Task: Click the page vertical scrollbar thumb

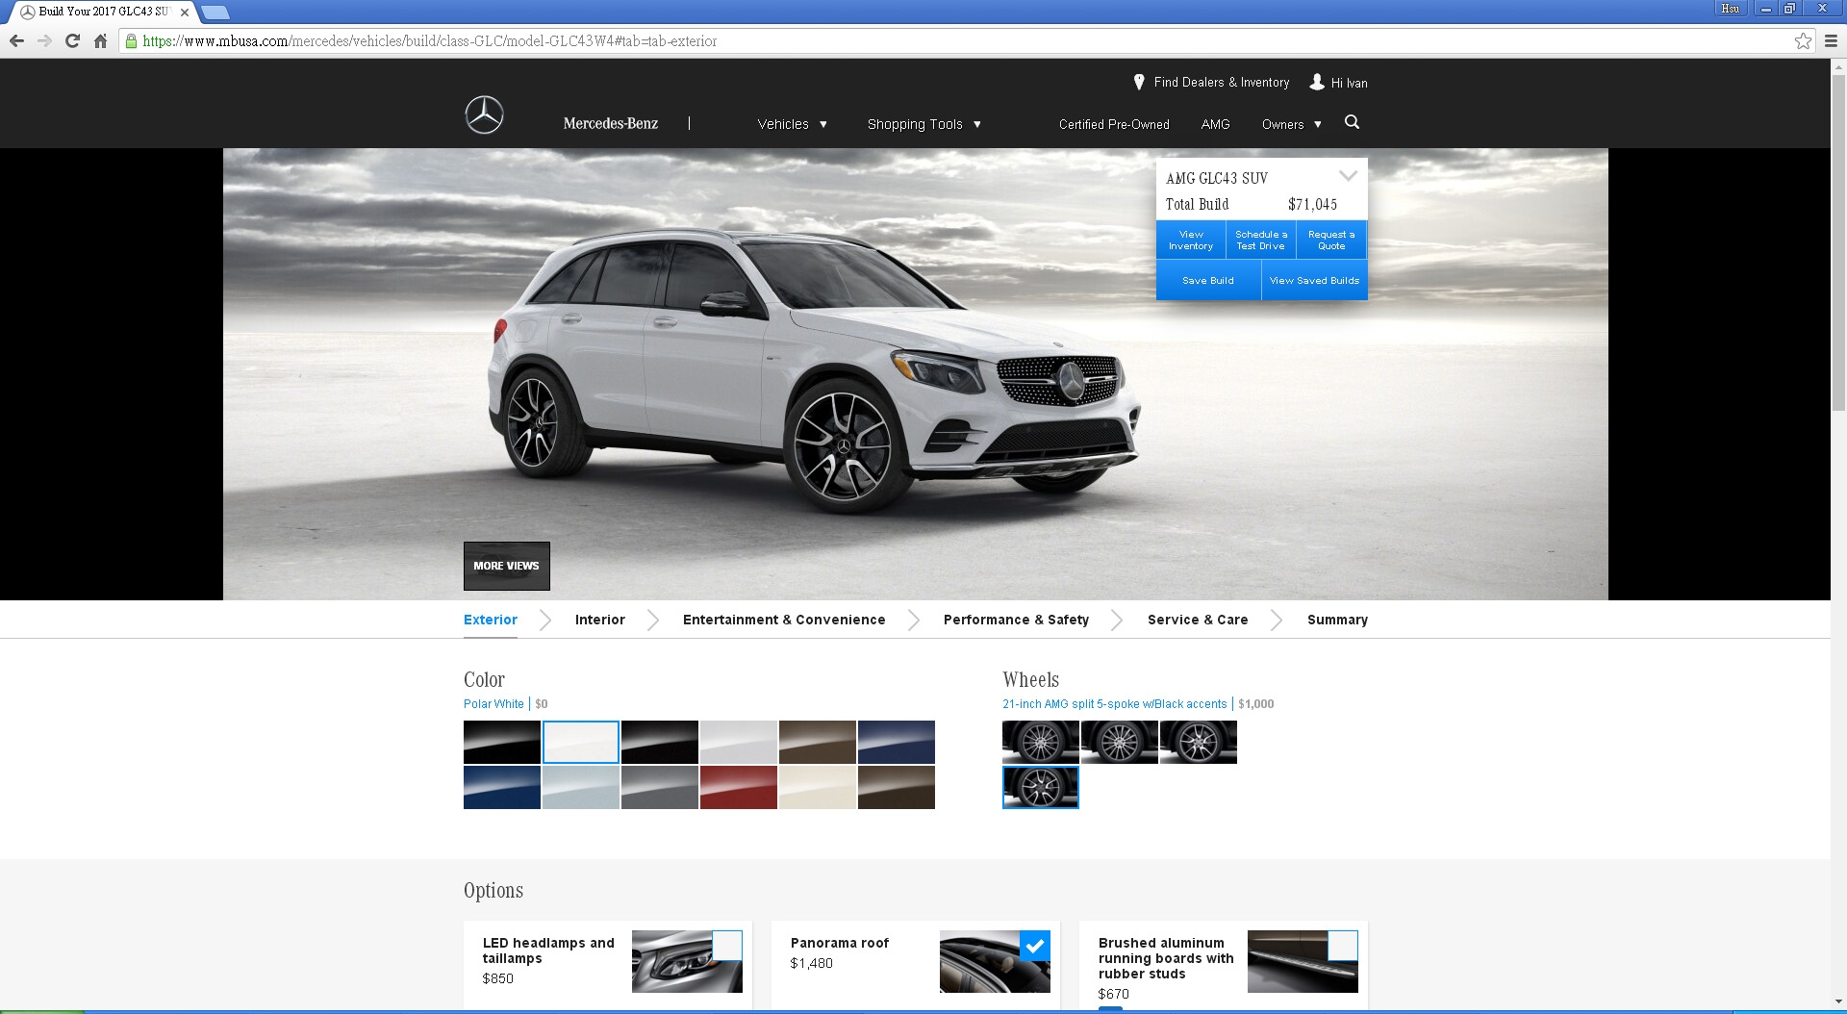Action: [1838, 242]
